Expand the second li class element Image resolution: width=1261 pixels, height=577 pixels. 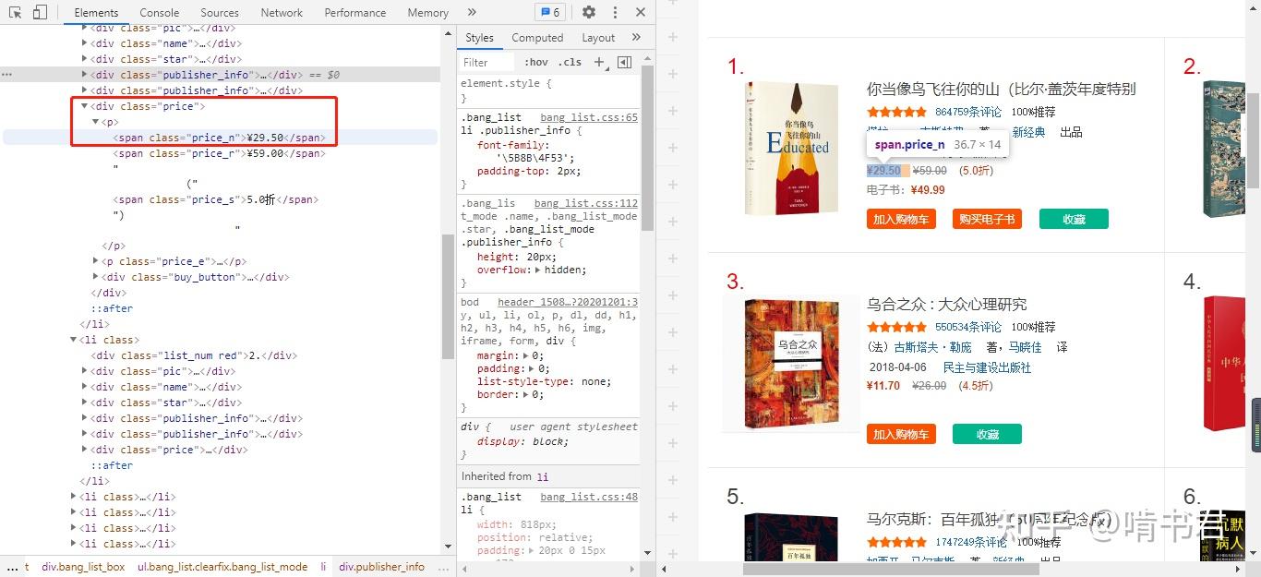coord(74,340)
